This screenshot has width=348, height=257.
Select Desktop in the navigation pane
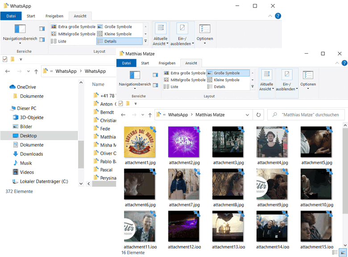click(39, 135)
